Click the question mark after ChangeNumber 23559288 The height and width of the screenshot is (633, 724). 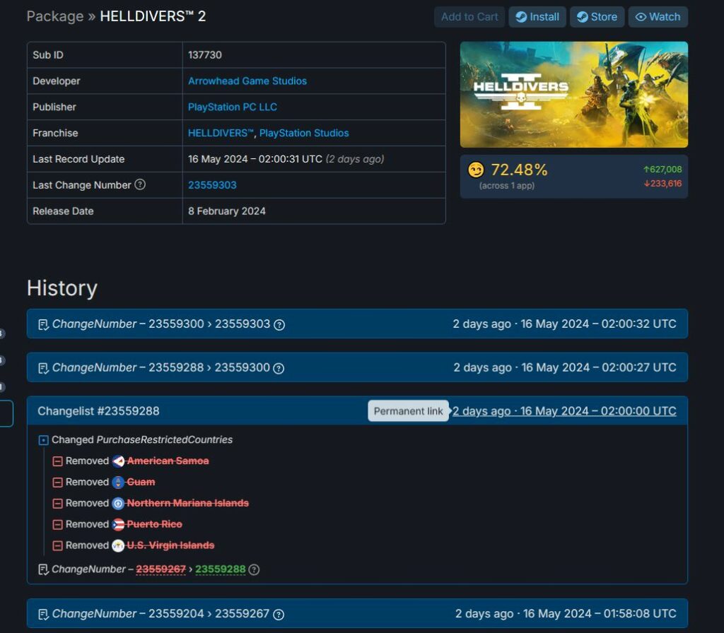253,569
